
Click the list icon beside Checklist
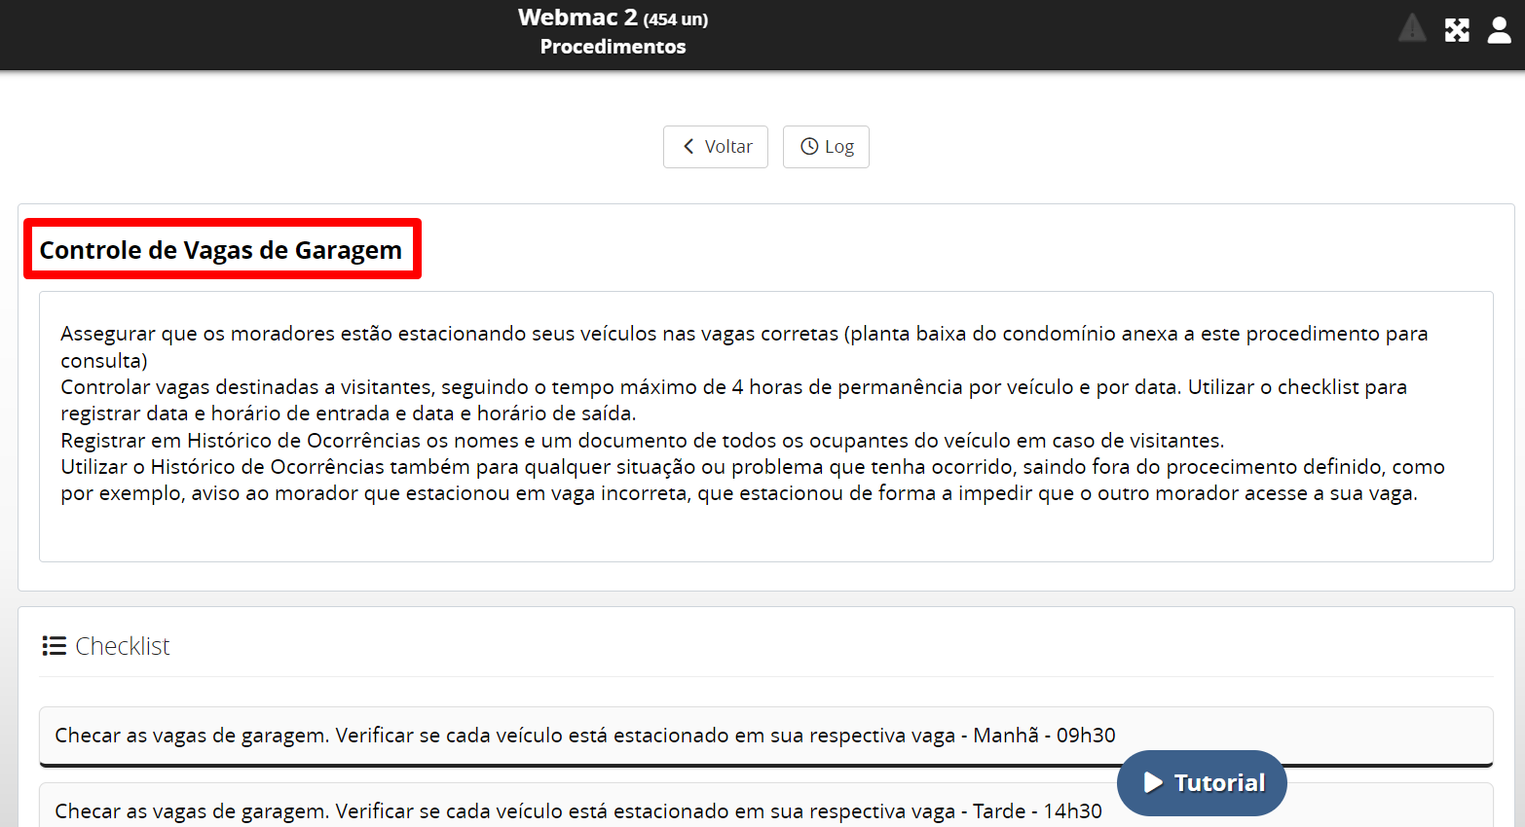[x=54, y=646]
